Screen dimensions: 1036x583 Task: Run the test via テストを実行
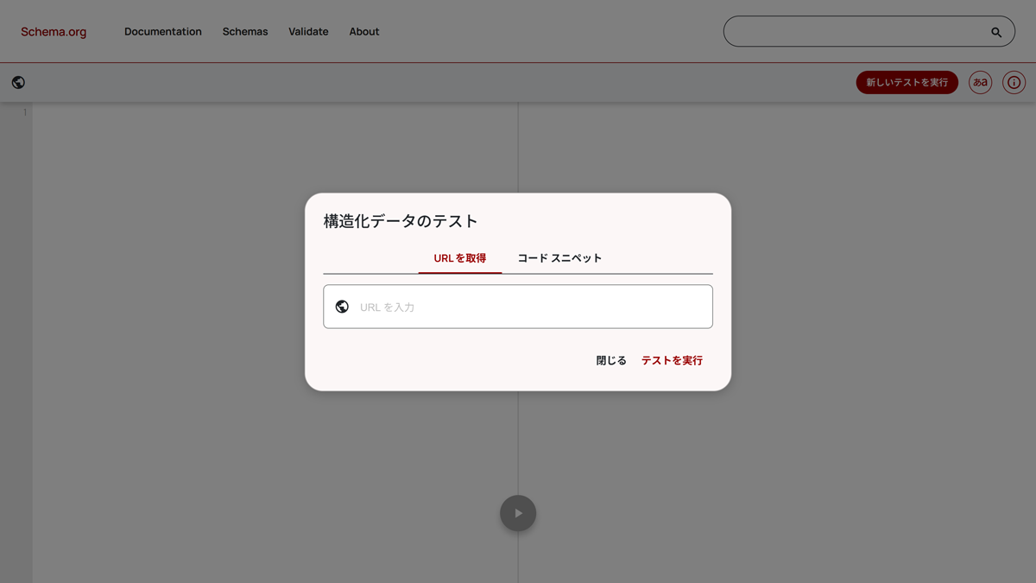pyautogui.click(x=672, y=360)
